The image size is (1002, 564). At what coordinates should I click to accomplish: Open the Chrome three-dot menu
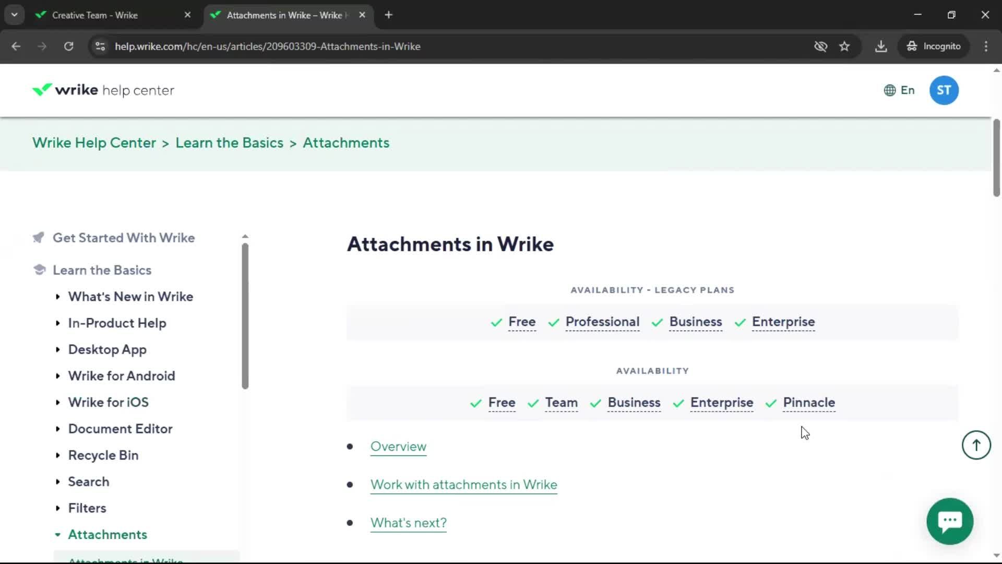click(x=986, y=46)
